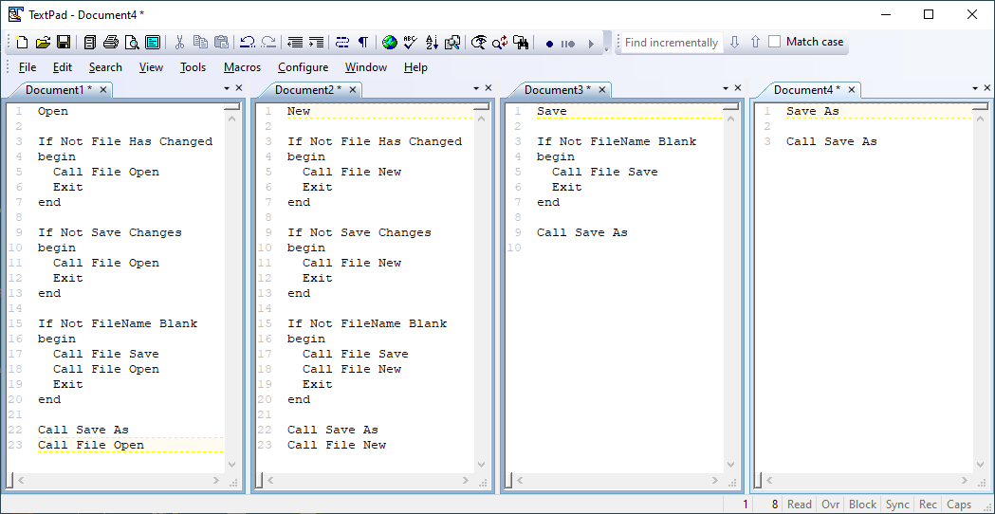
Task: Select the Document2 tab
Action: point(307,90)
